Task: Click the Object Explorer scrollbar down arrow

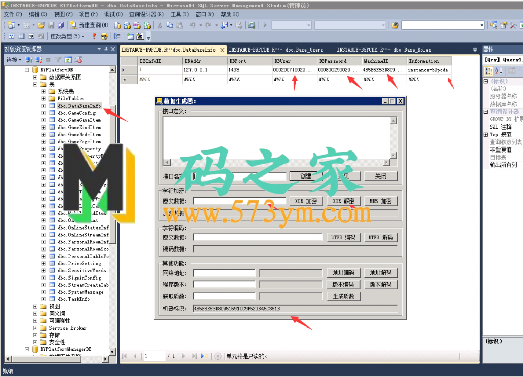Action: [x=112, y=351]
